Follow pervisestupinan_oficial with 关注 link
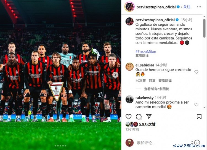This screenshot has width=207, height=150. click(x=187, y=7)
